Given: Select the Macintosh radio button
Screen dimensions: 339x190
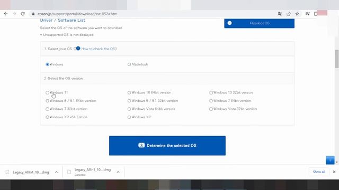Looking at the screenshot, I should pyautogui.click(x=129, y=64).
